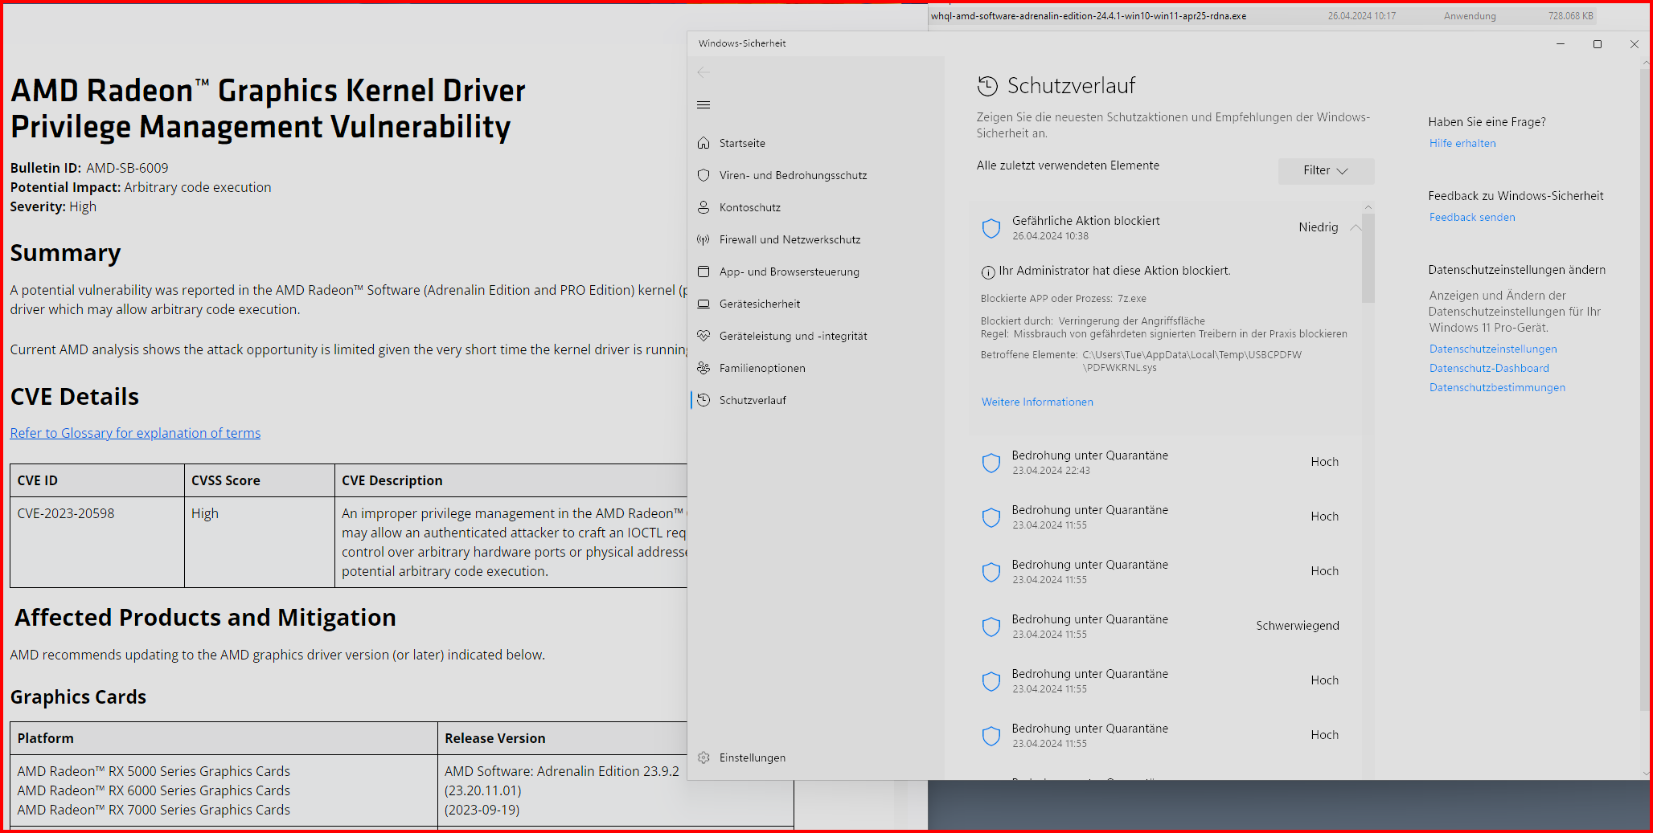Open the Filter dropdown
The image size is (1653, 833).
tap(1326, 170)
